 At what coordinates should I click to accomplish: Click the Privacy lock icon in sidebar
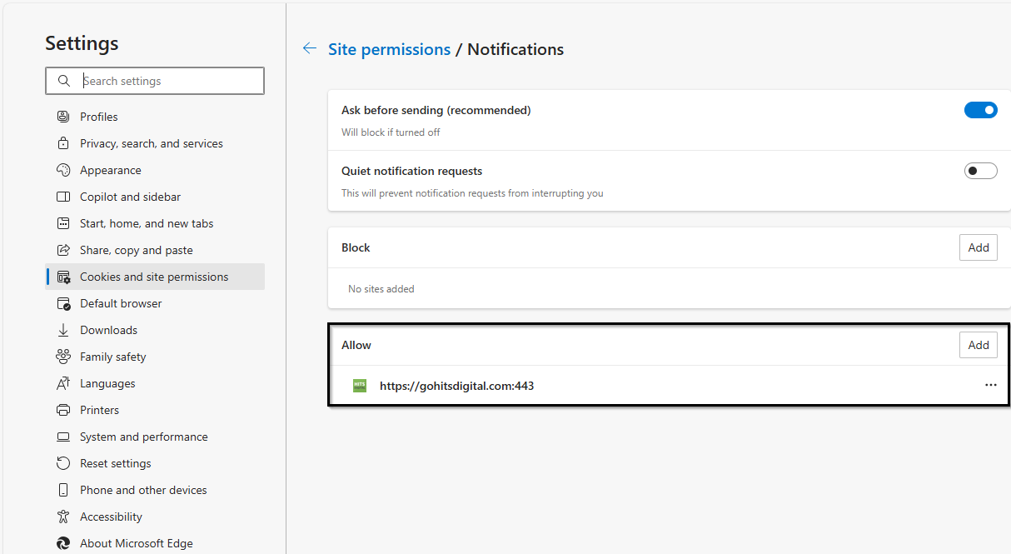(x=63, y=143)
